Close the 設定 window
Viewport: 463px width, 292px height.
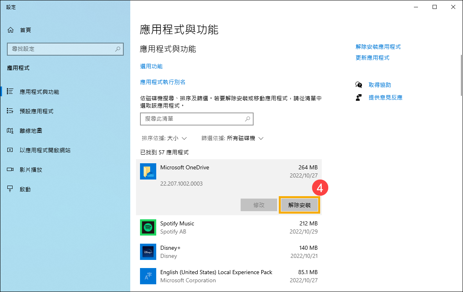coord(453,7)
